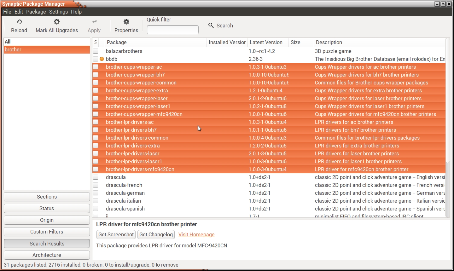Click the Search magnifier icon
Image resolution: width=454 pixels, height=271 pixels.
[211, 26]
